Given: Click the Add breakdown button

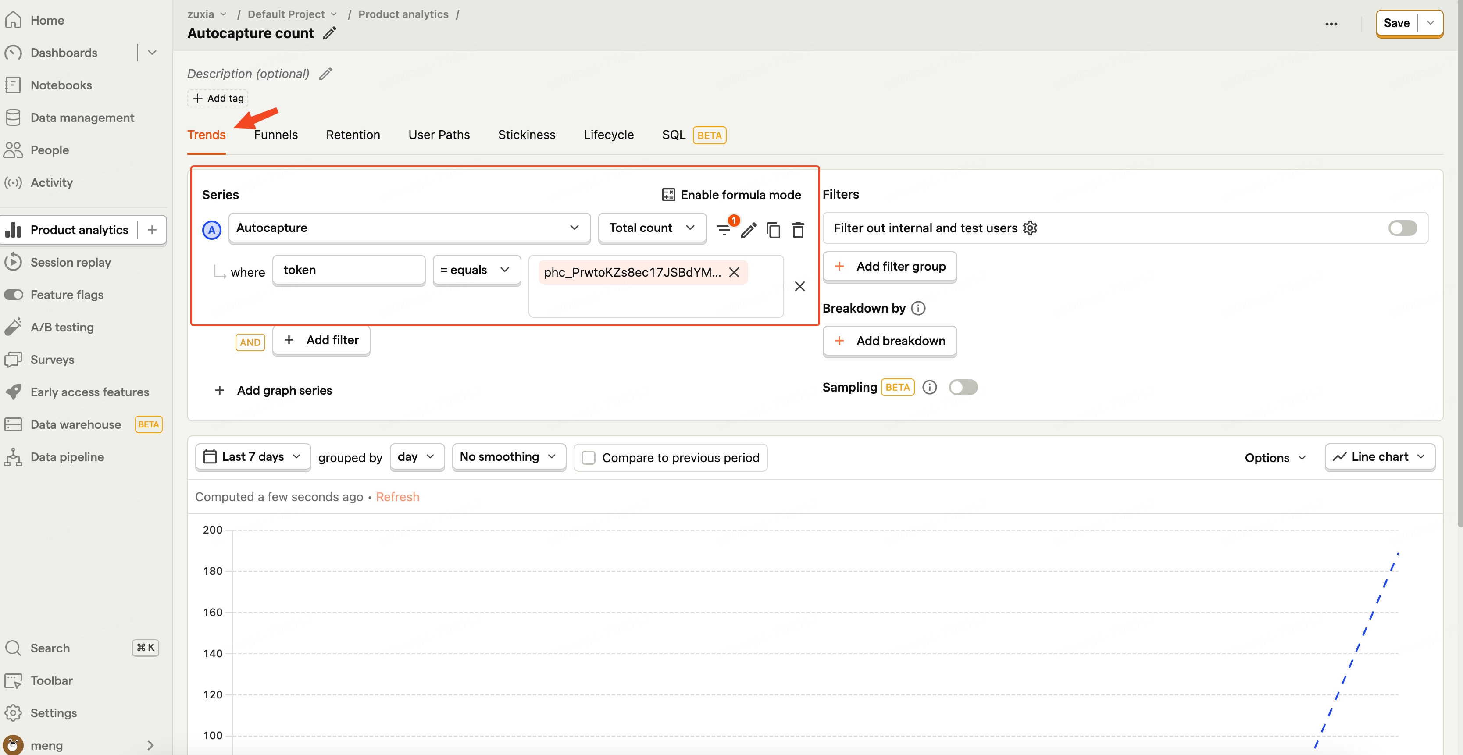Looking at the screenshot, I should click(x=889, y=341).
